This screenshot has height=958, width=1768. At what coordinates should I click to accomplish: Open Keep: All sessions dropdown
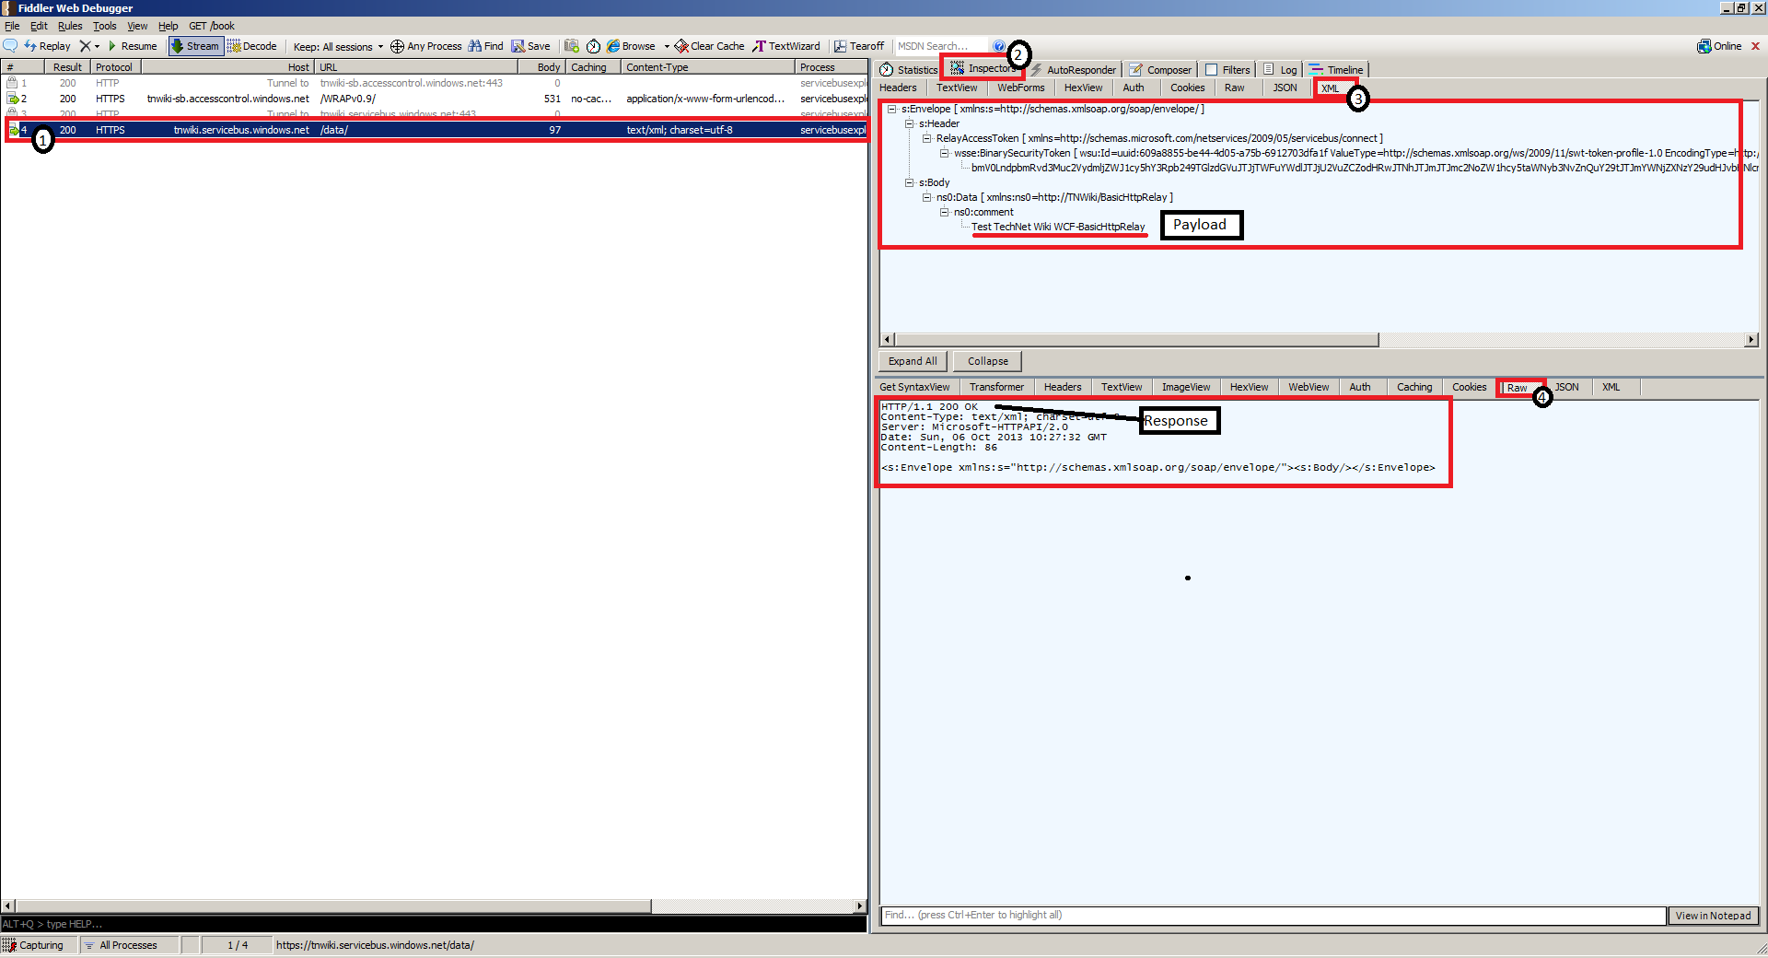coord(338,46)
